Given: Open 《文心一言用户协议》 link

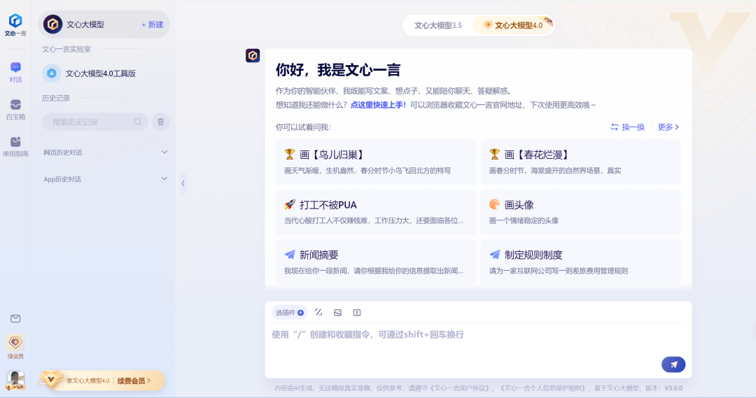Looking at the screenshot, I should (461, 388).
